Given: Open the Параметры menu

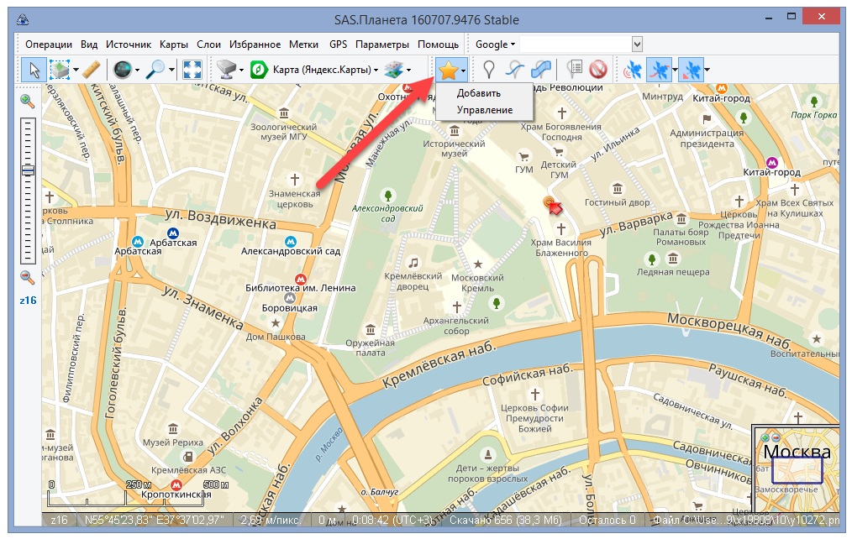Looking at the screenshot, I should click(x=381, y=44).
